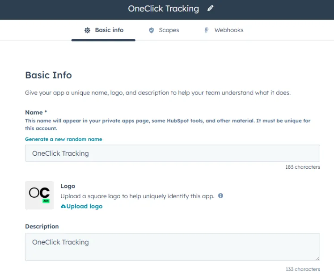This screenshot has width=334, height=274.
Task: Switch to the Scopes tab
Action: 164,30
